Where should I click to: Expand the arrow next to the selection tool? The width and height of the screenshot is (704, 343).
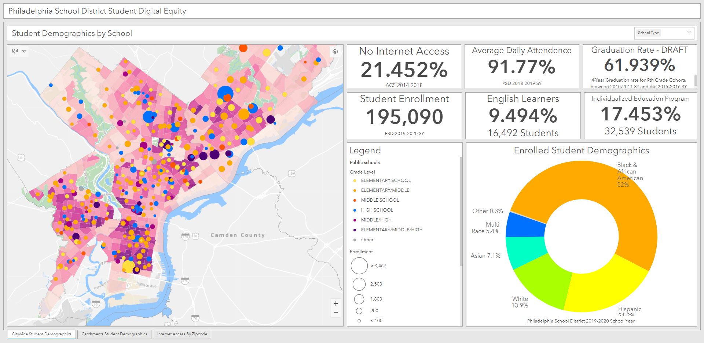24,51
